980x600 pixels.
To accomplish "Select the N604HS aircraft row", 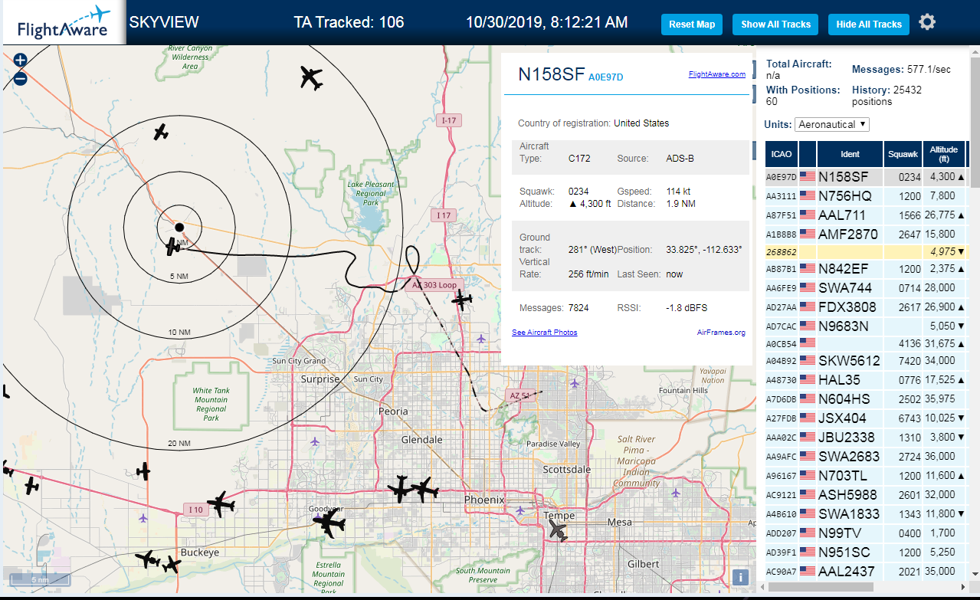I will tap(867, 399).
